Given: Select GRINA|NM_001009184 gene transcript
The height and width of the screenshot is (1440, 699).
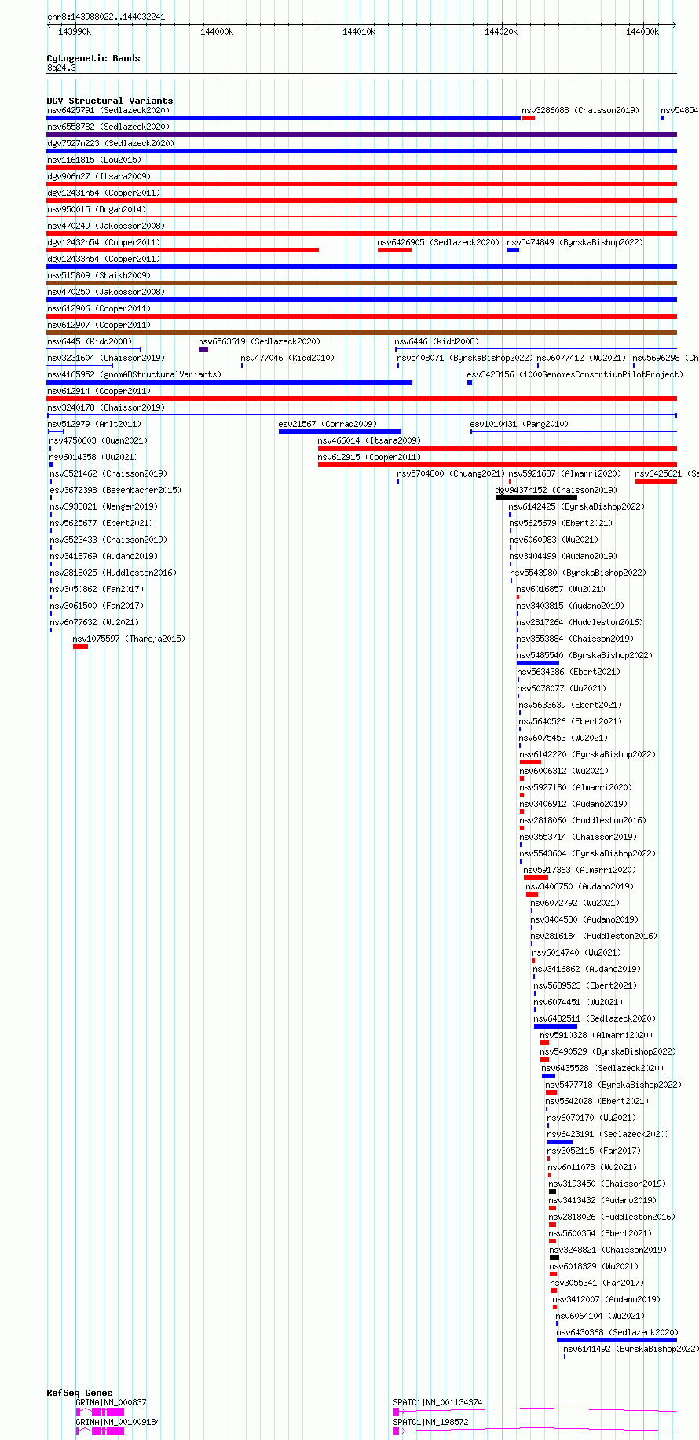Looking at the screenshot, I should 100,1431.
